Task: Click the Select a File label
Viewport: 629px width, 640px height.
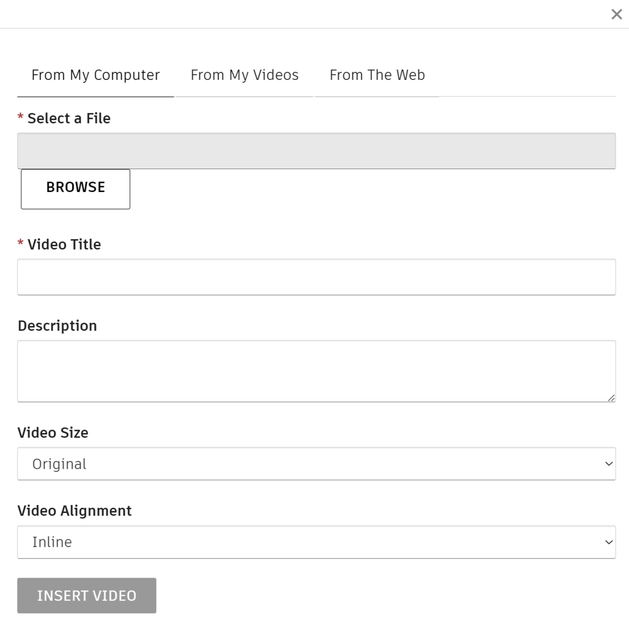Action: (x=69, y=118)
